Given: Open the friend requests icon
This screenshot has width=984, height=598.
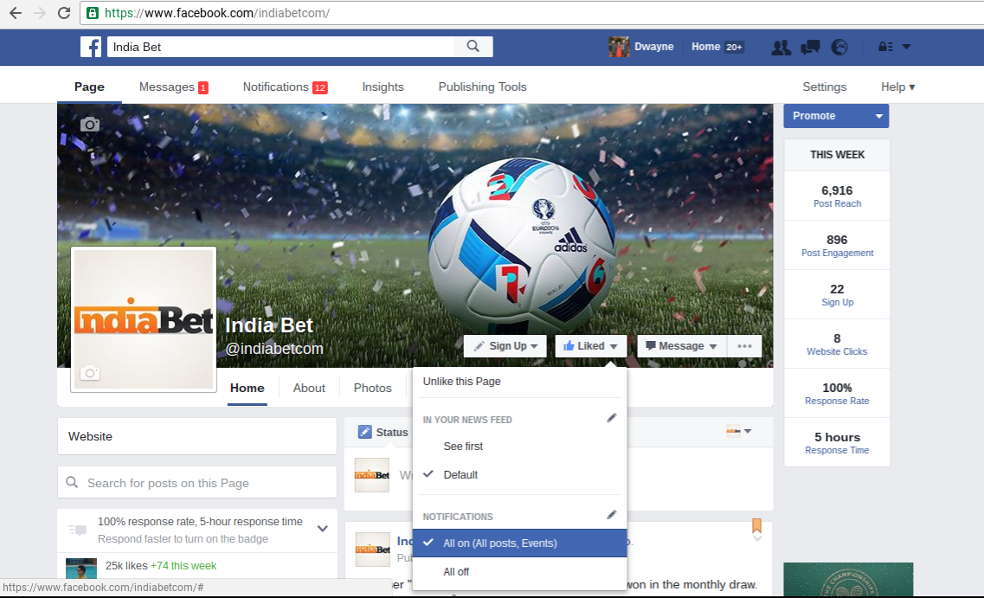Looking at the screenshot, I should tap(781, 48).
